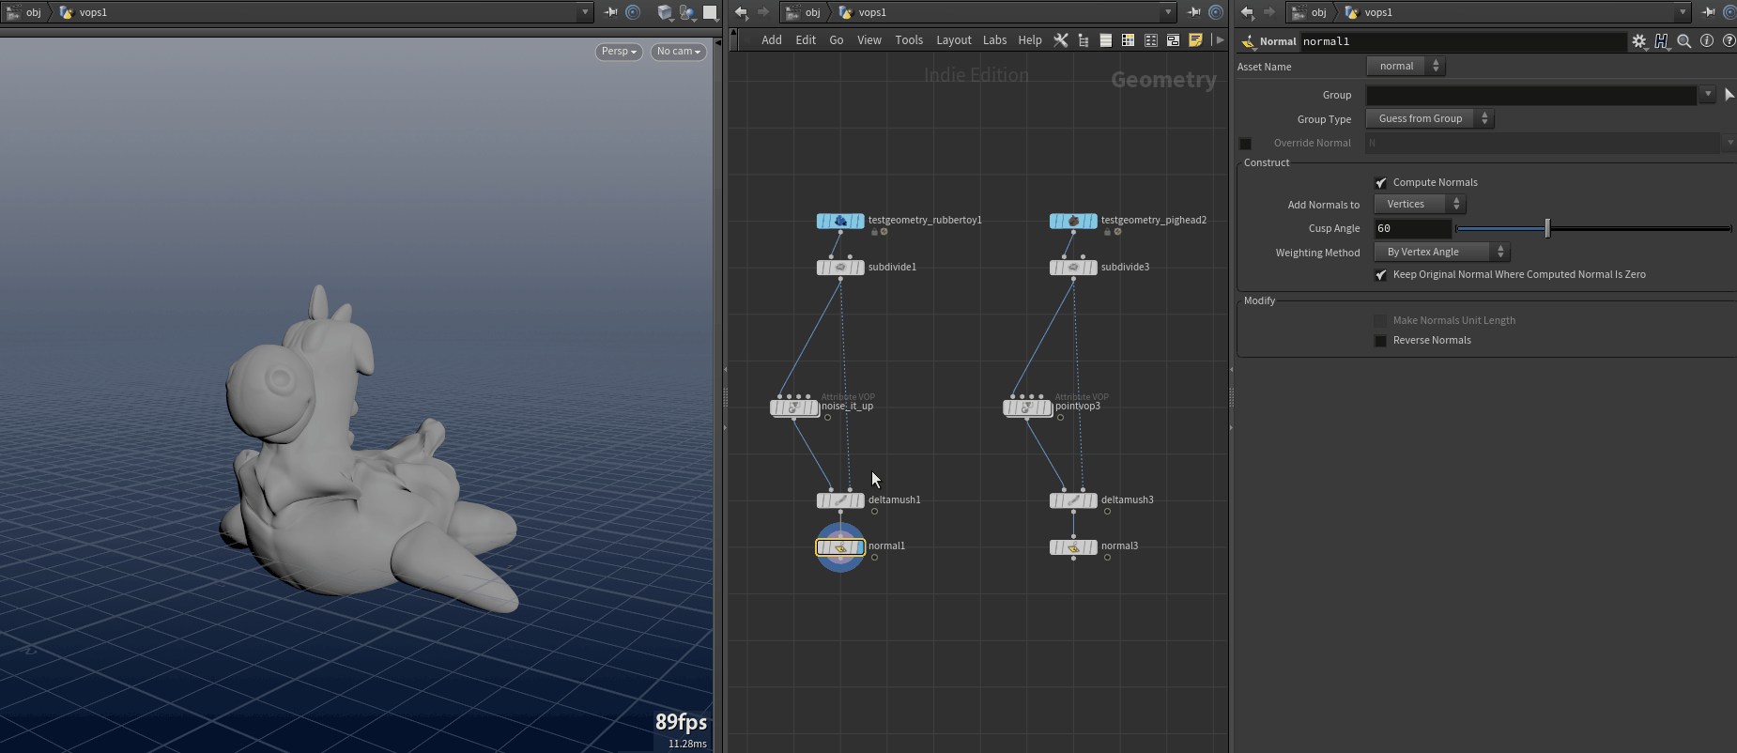Open node info via the i icon
This screenshot has width=1737, height=753.
[1707, 41]
